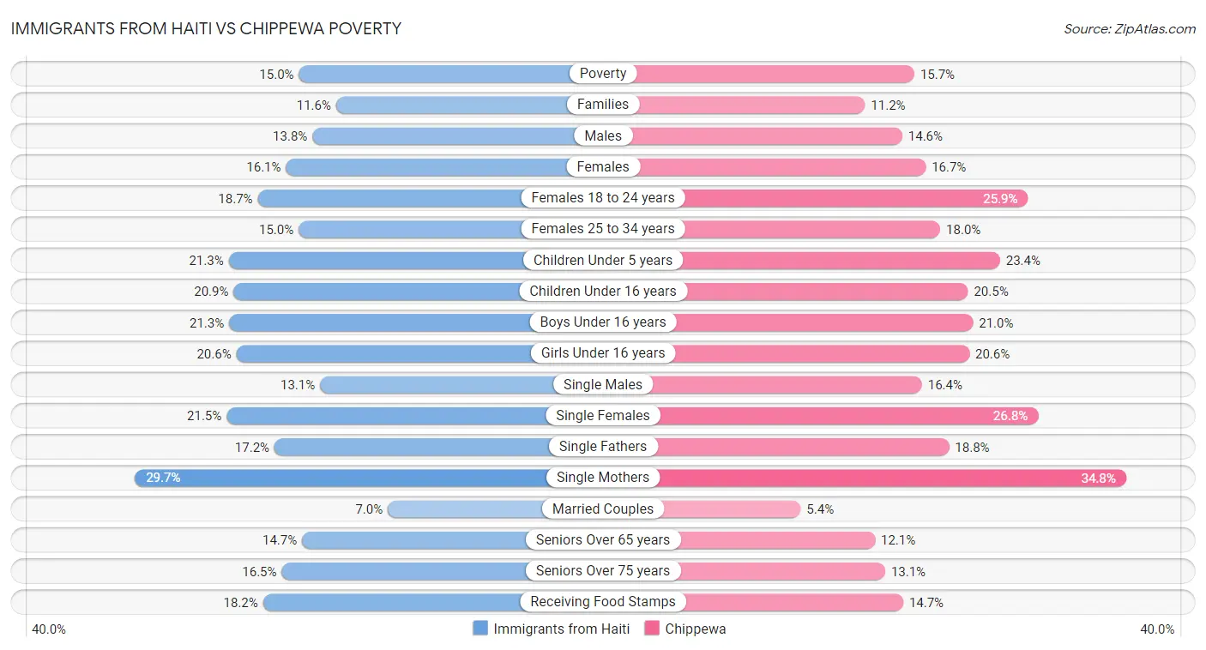
Task: Select the Single Mothers category label
Action: point(603,478)
